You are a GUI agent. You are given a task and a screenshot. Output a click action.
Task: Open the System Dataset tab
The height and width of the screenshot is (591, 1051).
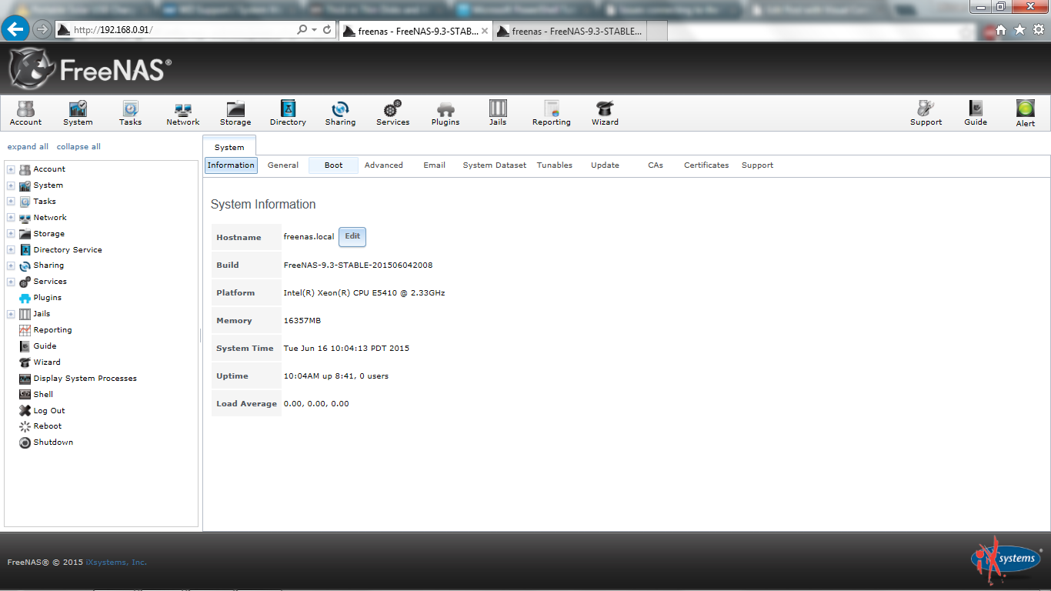494,165
